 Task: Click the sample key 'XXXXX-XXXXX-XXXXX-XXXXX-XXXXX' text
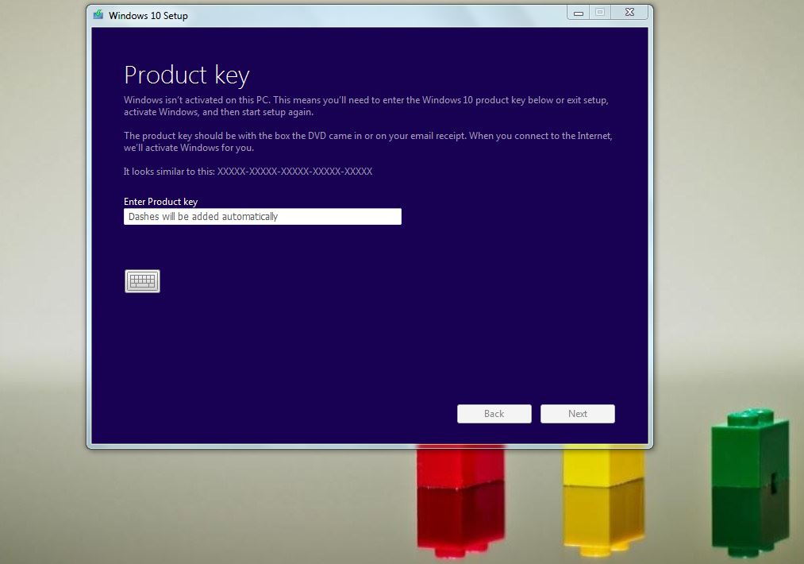(x=294, y=172)
